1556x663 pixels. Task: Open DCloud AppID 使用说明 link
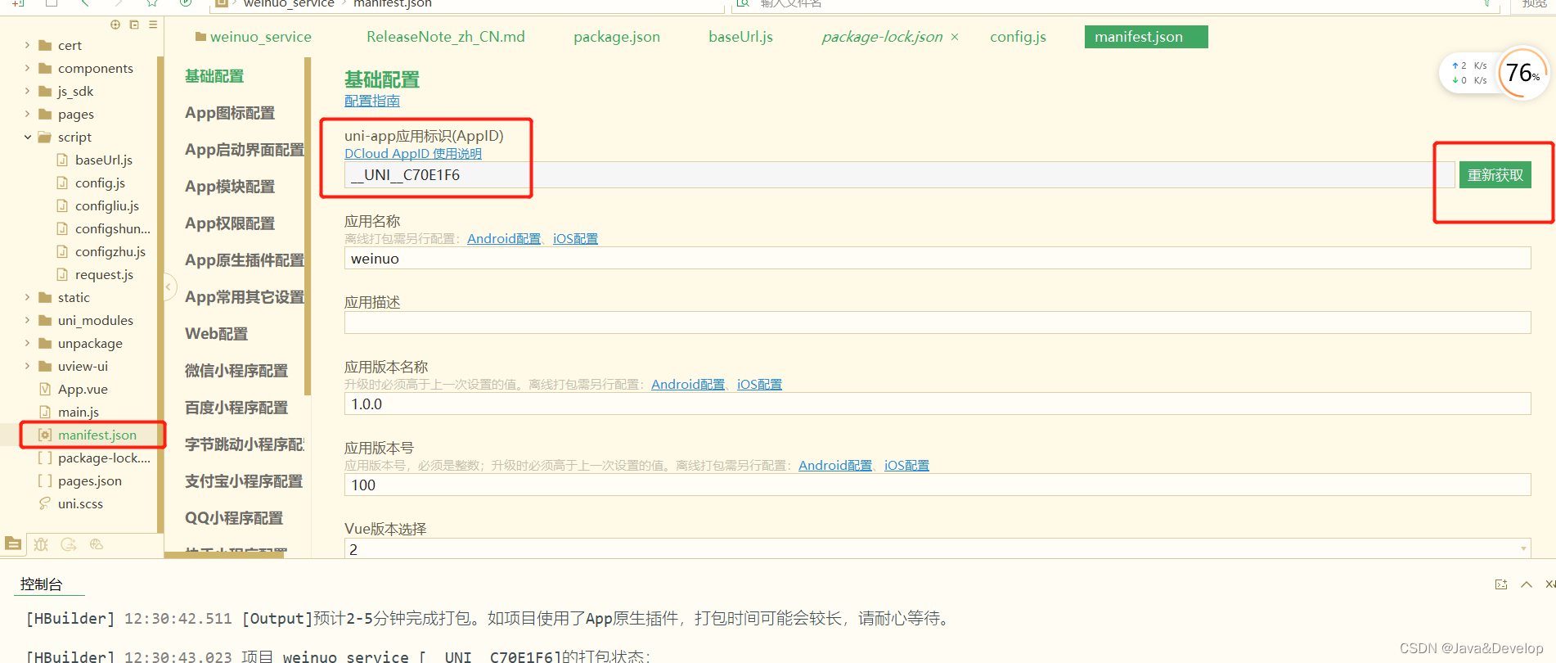[x=413, y=154]
